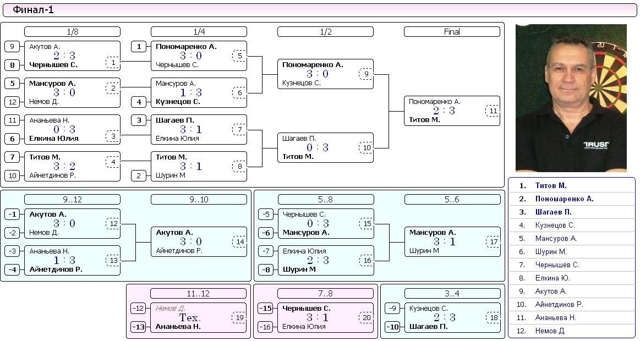Click match number 19 badge

[x=239, y=318]
